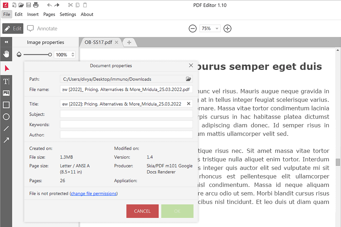Click the green OK button
The width and height of the screenshot is (341, 227).
(x=177, y=211)
